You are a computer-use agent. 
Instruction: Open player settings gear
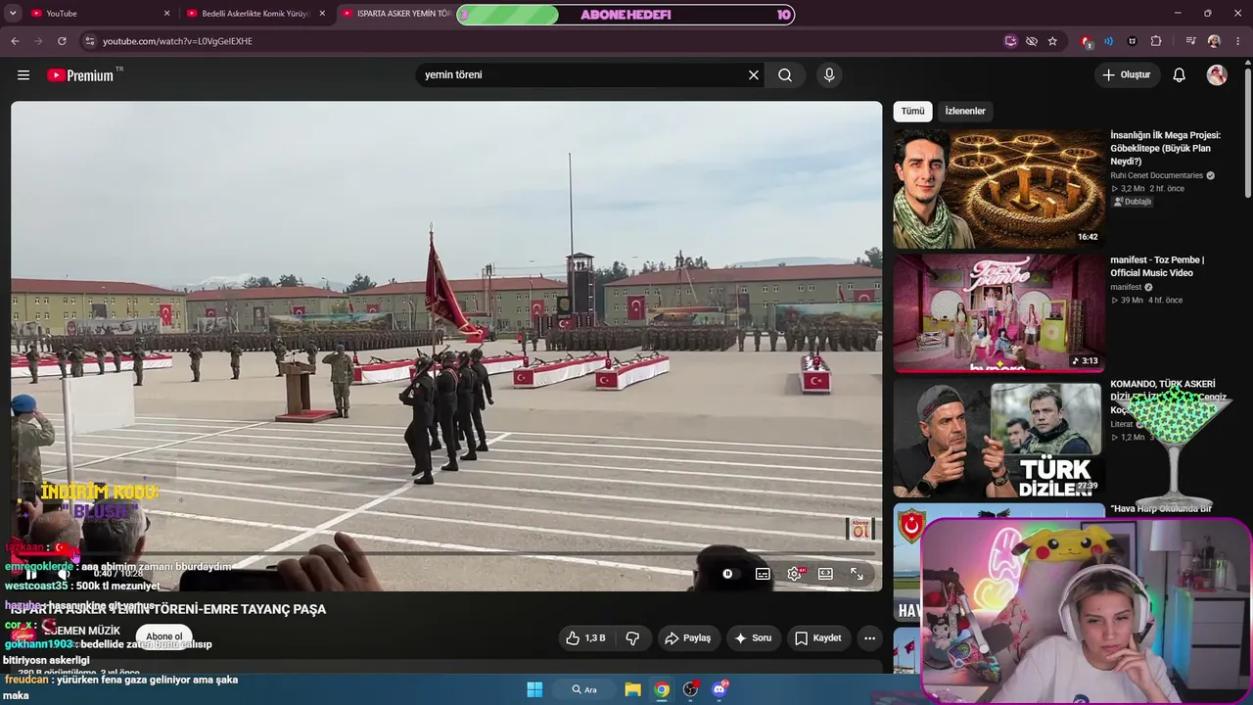pyautogui.click(x=795, y=574)
